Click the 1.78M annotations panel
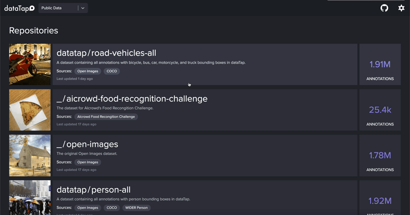The height and width of the screenshot is (215, 410). click(380, 156)
